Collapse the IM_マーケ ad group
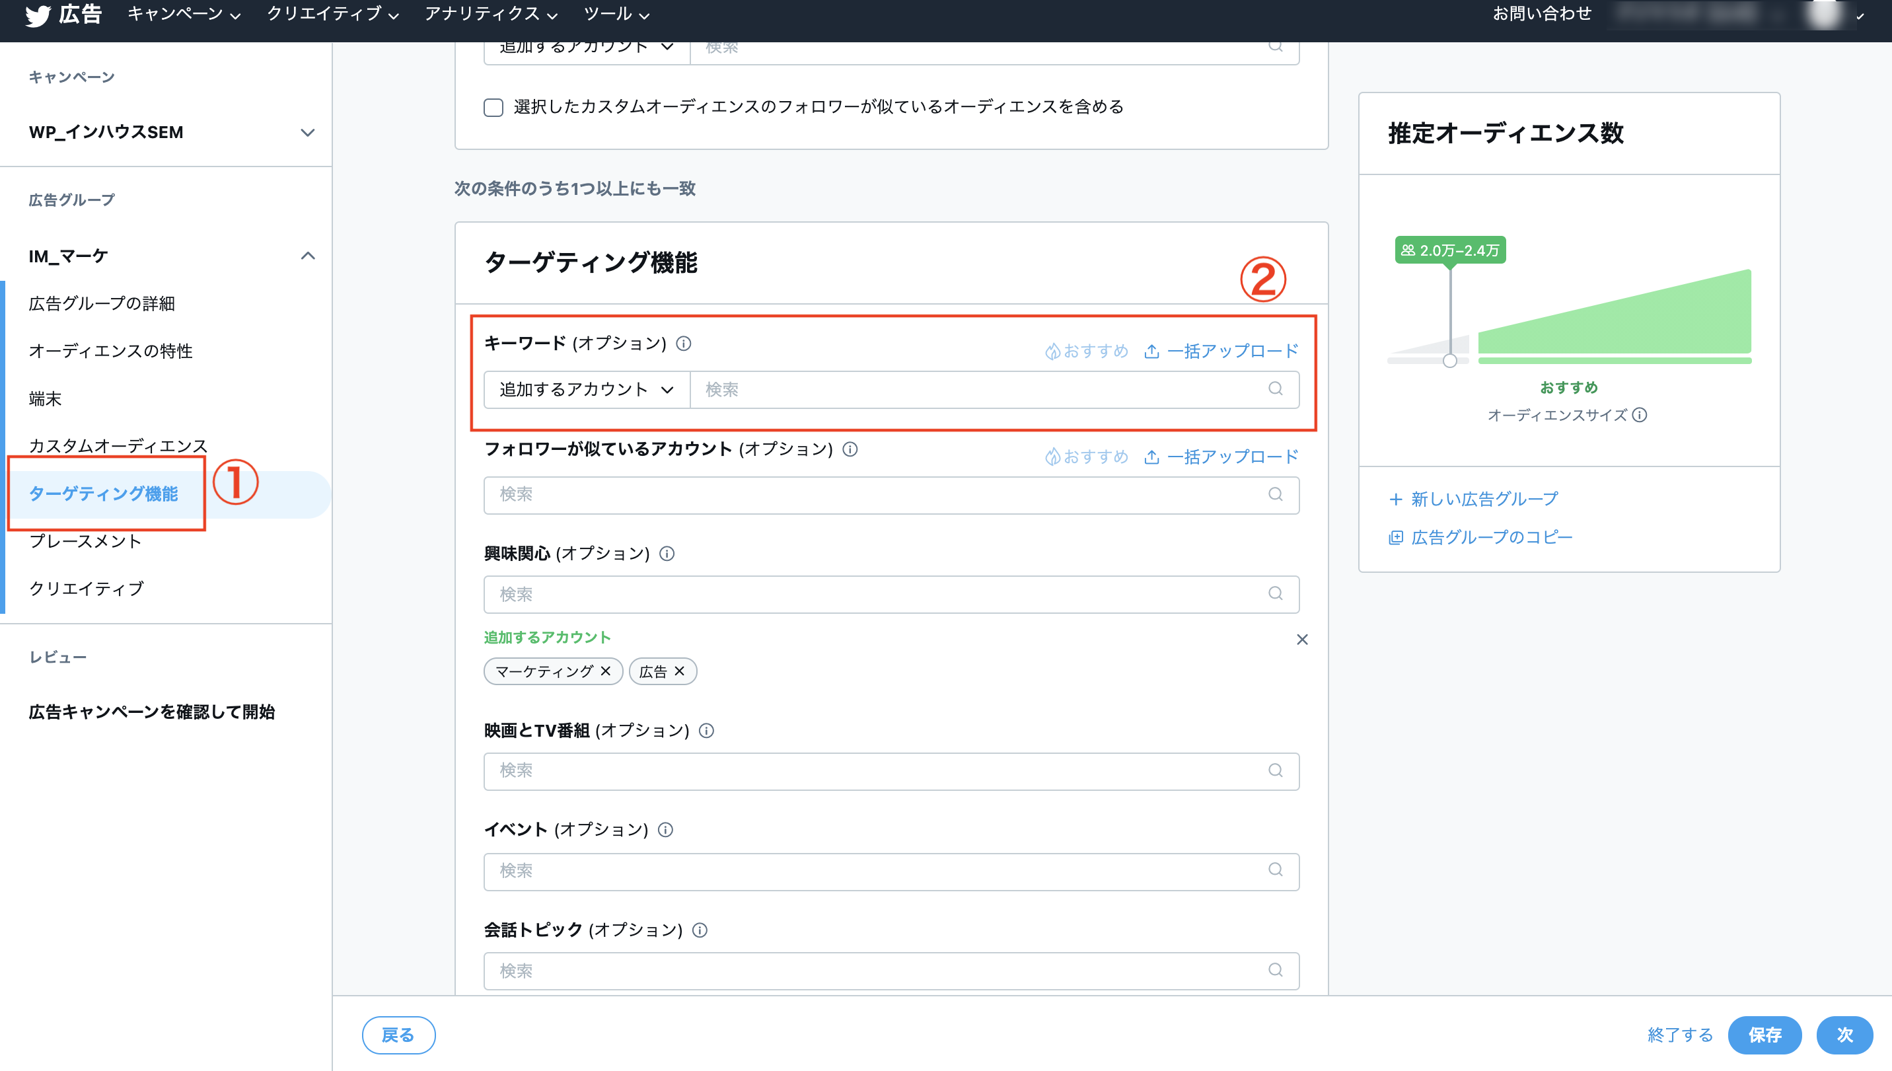This screenshot has height=1071, width=1892. [307, 256]
